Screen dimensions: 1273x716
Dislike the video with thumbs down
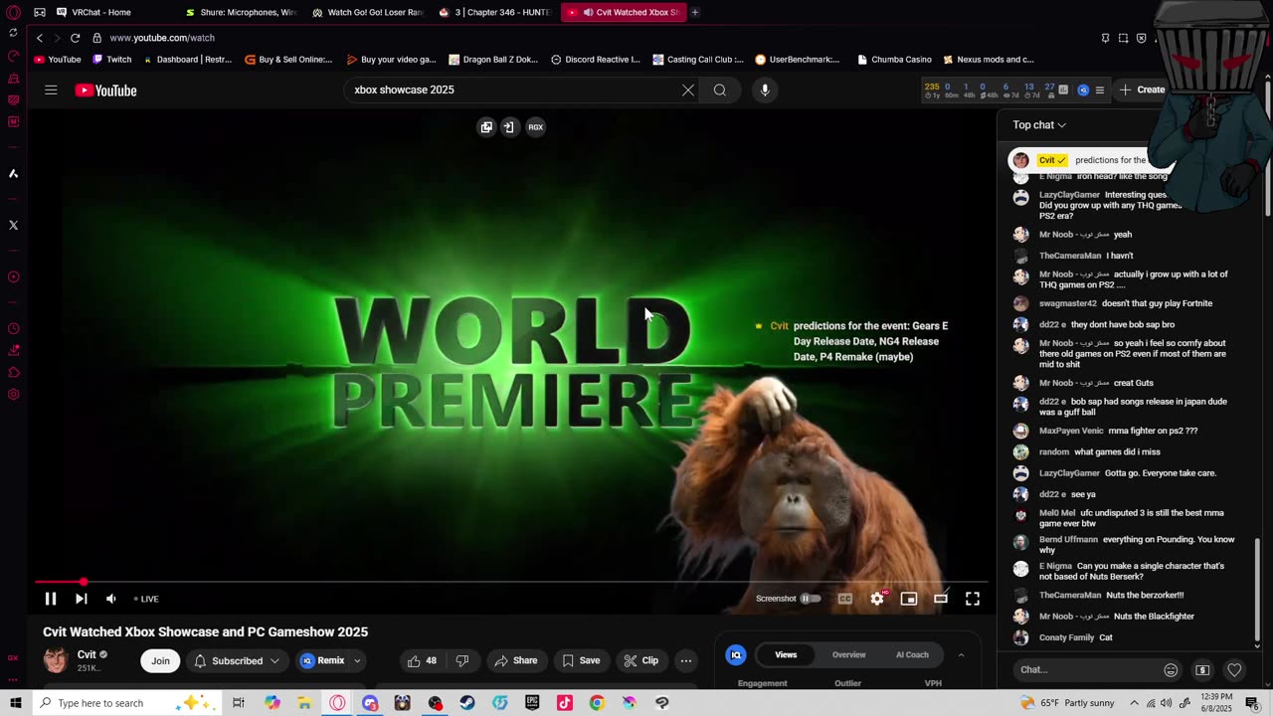[461, 660]
